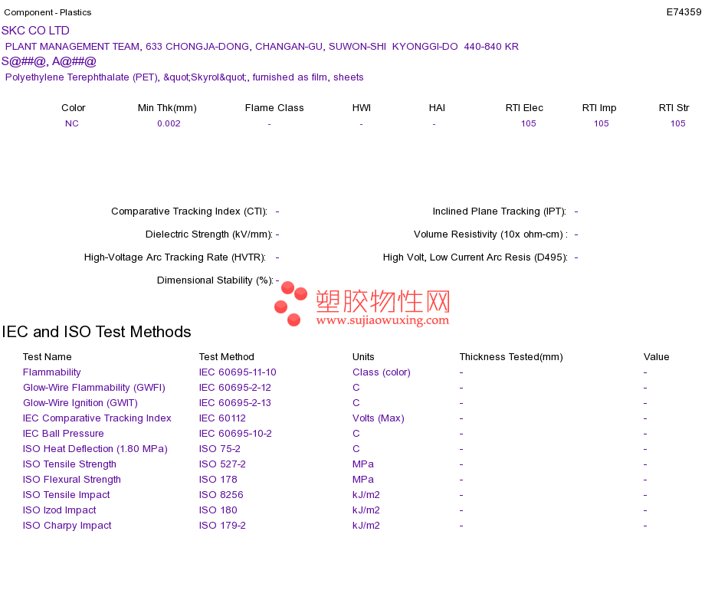Click IEC Comparative Tracking Index entry
Screen dimensions: 728x613
coord(97,418)
